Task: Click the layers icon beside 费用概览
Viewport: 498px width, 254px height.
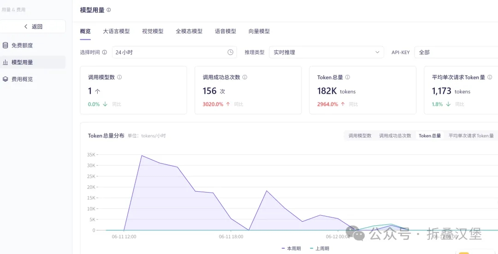Action: pyautogui.click(x=6, y=79)
